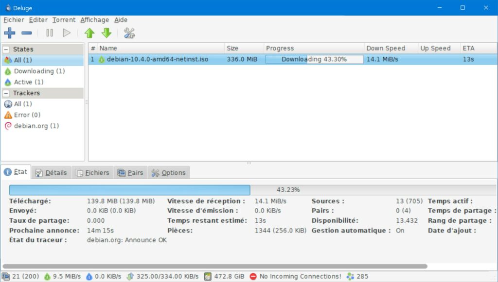
Task: Sort torrents by ETA column
Action: (x=479, y=49)
